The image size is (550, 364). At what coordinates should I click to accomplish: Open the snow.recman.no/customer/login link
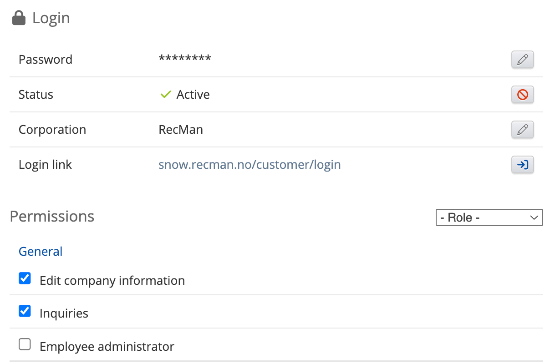250,165
